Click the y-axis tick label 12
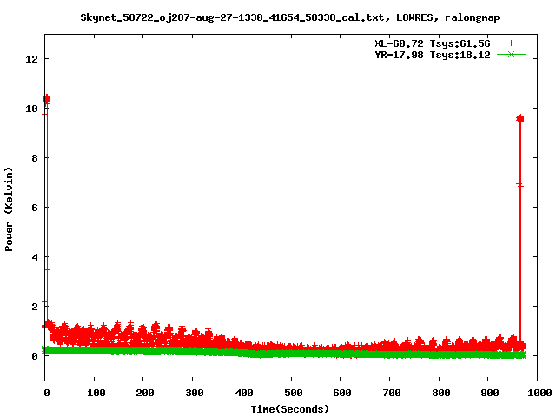 tap(31, 59)
